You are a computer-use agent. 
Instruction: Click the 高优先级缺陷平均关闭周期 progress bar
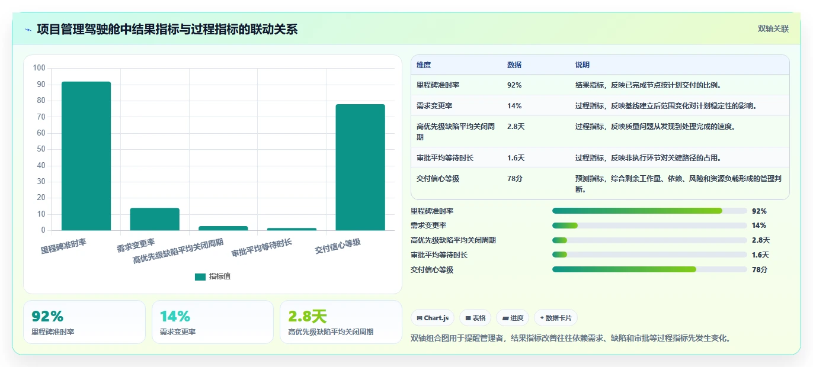(649, 240)
